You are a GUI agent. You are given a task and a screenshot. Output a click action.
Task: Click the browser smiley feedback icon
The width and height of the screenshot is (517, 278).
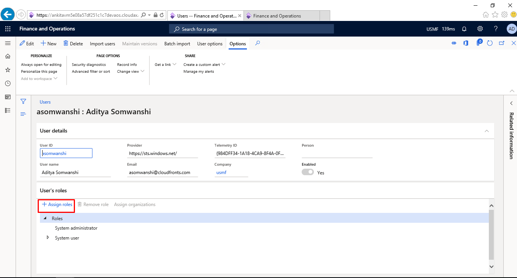pyautogui.click(x=513, y=15)
